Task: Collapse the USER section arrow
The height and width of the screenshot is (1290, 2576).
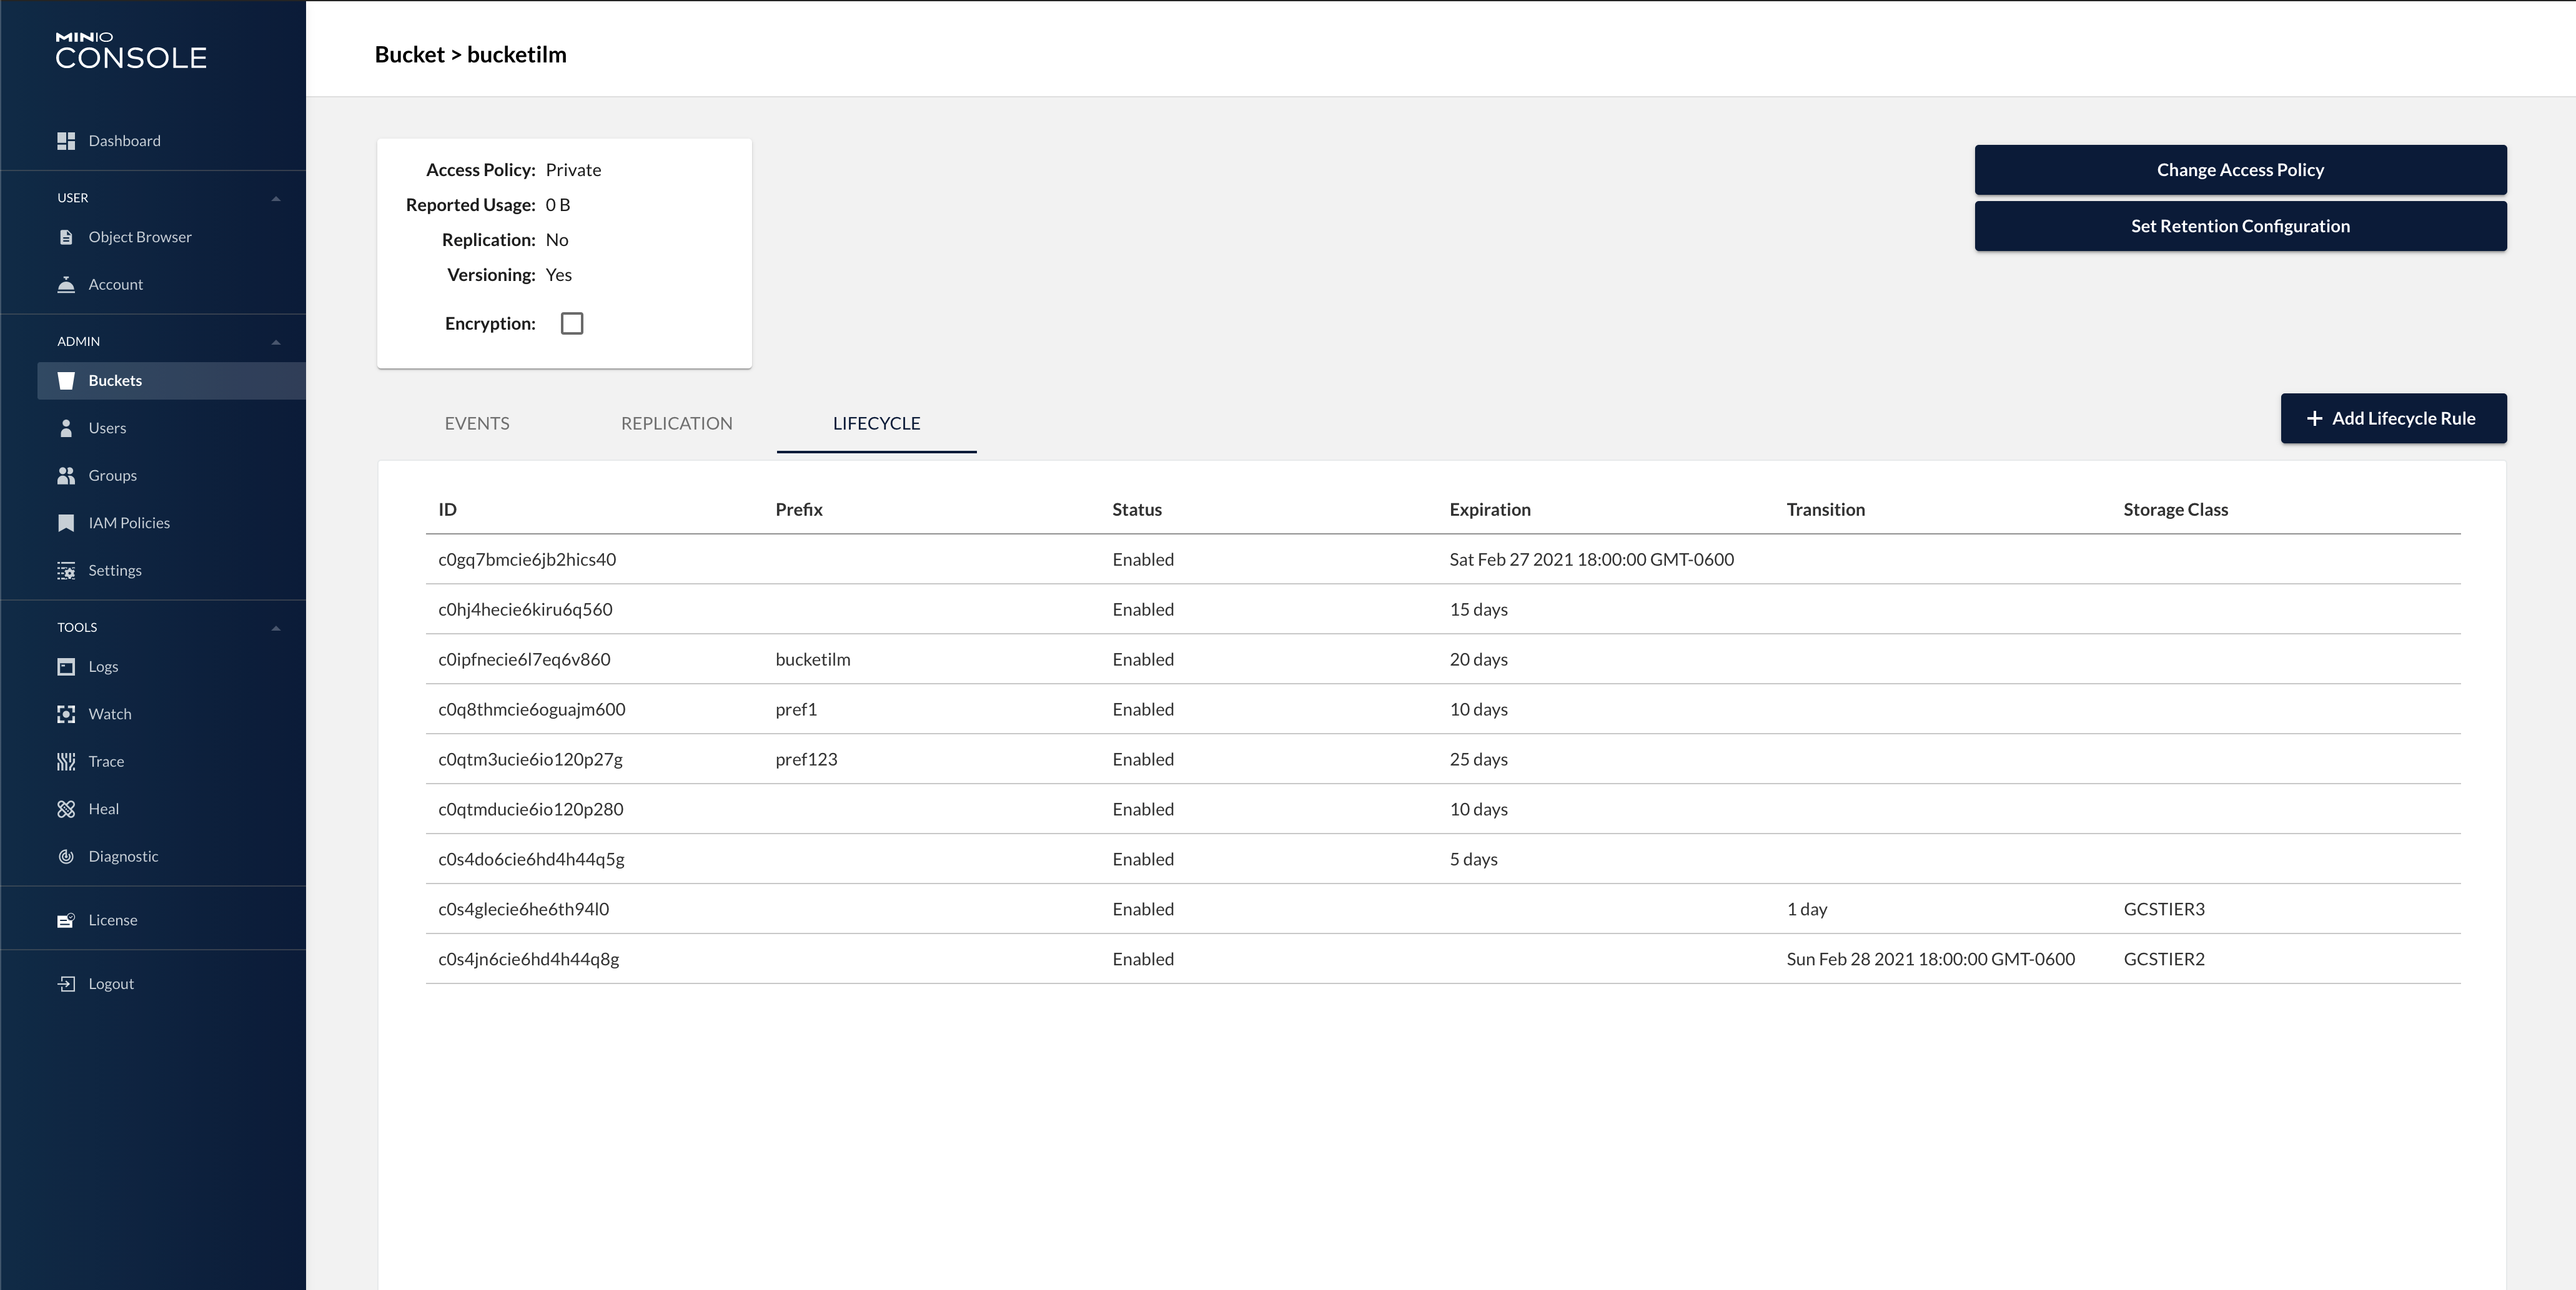Action: [276, 199]
